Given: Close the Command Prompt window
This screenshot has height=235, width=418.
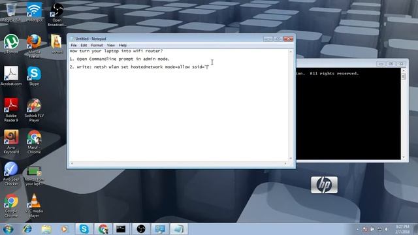Looking at the screenshot, I should click(x=401, y=64).
